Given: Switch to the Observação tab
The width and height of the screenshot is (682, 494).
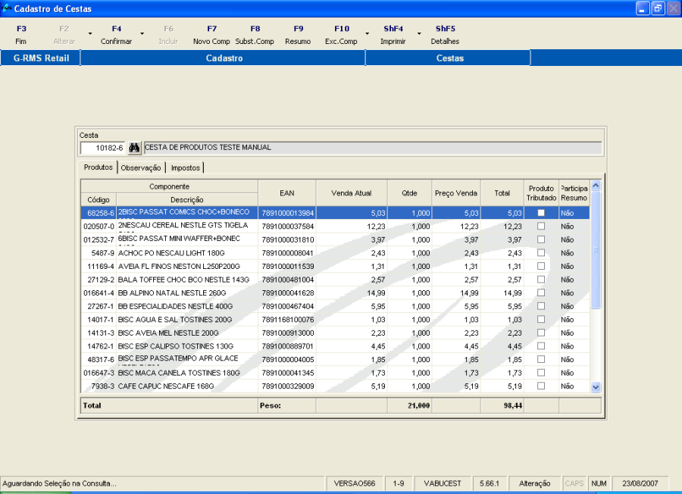Looking at the screenshot, I should tap(142, 167).
